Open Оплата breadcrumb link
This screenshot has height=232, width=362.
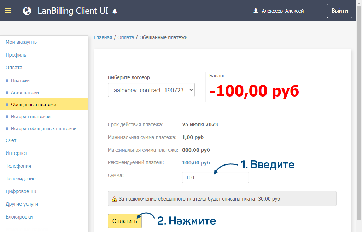[126, 37]
